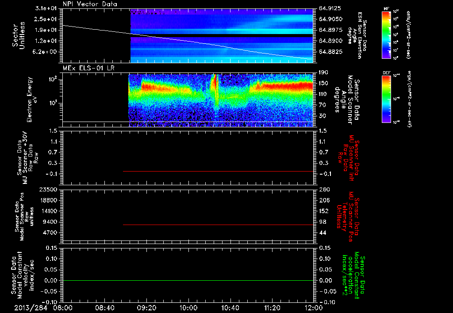Click the green velocity line at 0.00
The image size is (453, 313).
[188, 280]
